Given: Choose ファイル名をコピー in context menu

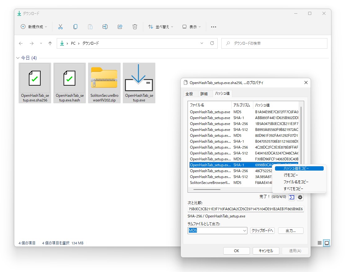Looking at the screenshot, I should coord(299,182).
